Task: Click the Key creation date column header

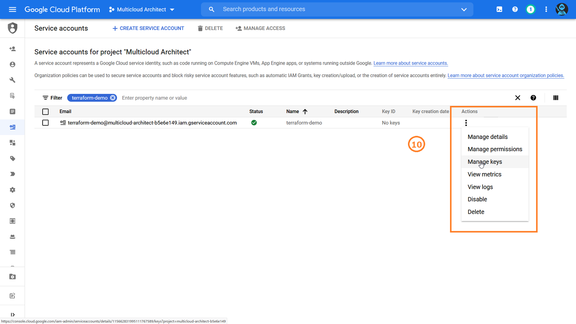Action: [x=431, y=111]
